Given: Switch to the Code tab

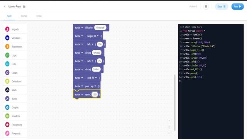Looking at the screenshot, I should click(x=39, y=16).
